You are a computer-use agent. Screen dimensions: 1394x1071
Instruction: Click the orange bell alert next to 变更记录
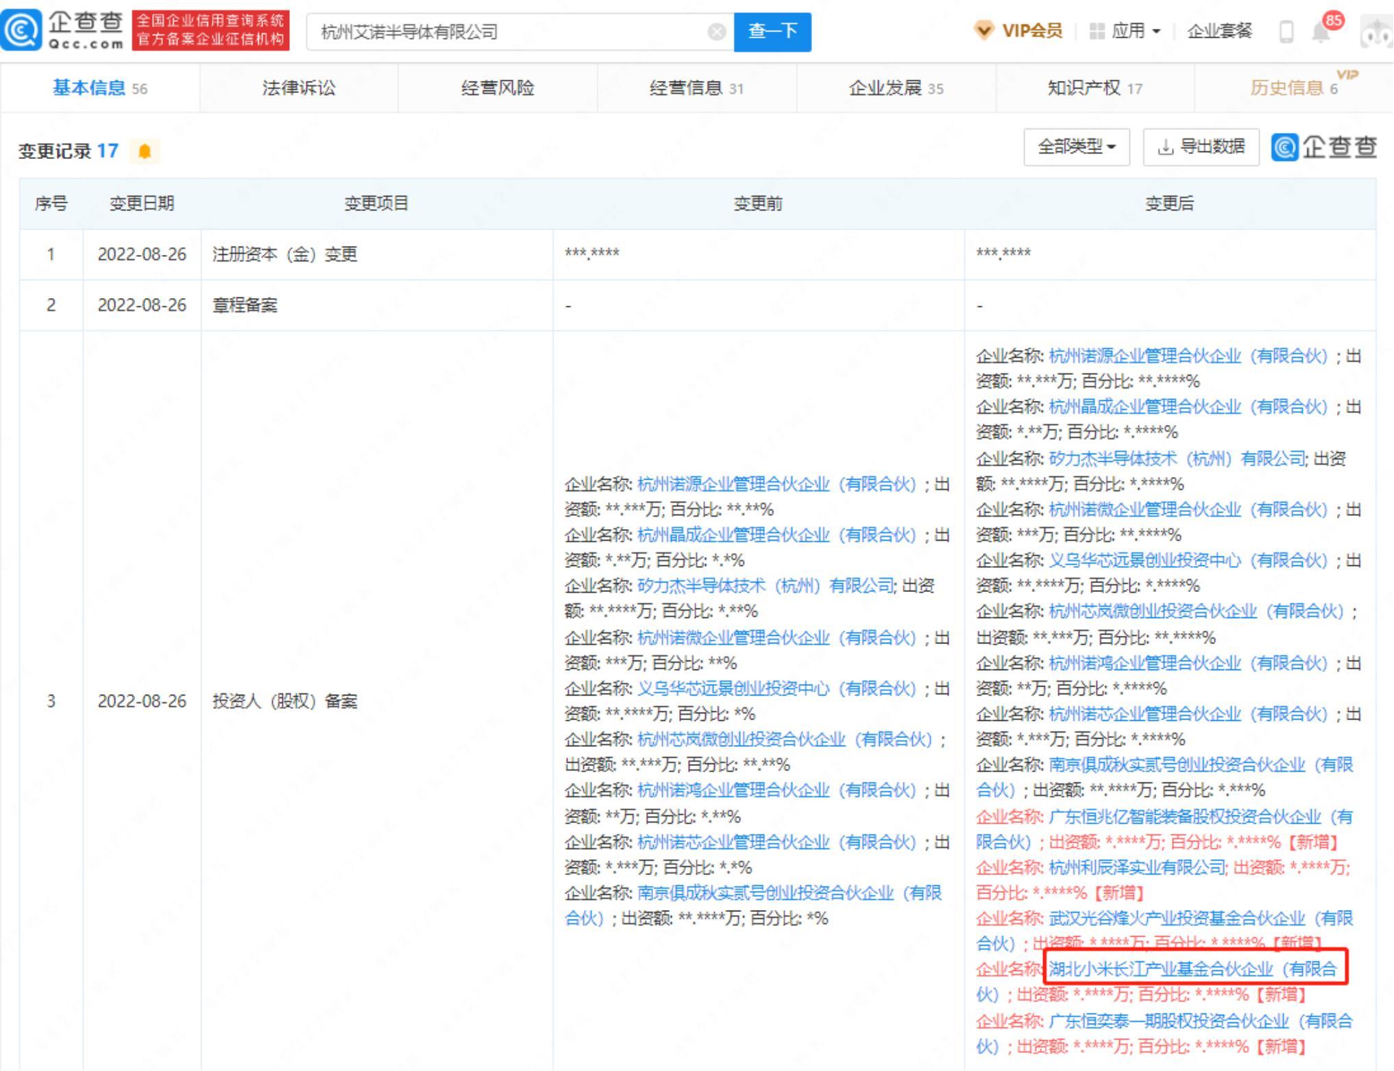point(144,151)
